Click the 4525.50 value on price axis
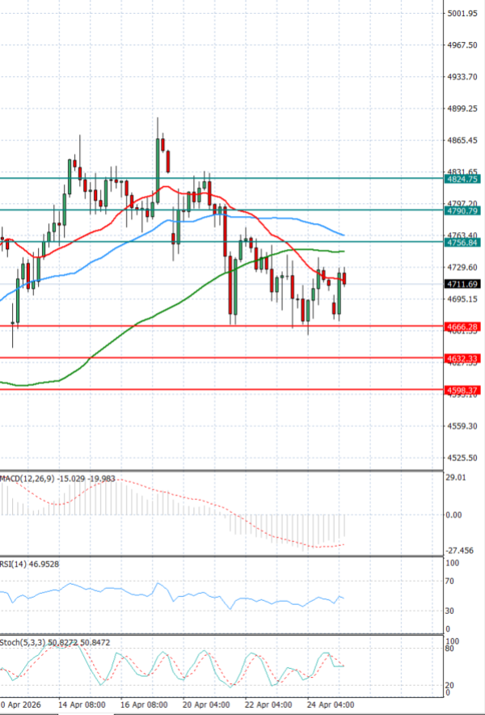485x715 pixels. click(462, 457)
